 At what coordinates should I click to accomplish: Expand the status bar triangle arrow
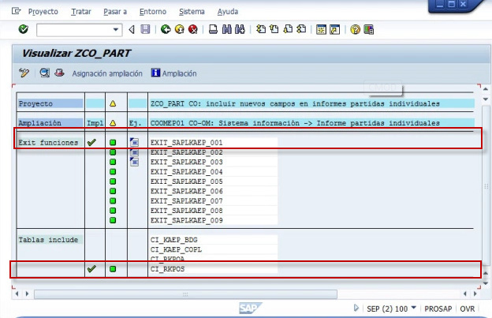pyautogui.click(x=356, y=308)
